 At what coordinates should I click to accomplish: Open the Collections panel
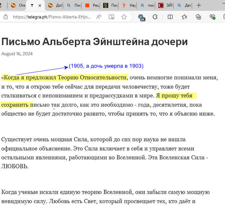click(x=198, y=17)
